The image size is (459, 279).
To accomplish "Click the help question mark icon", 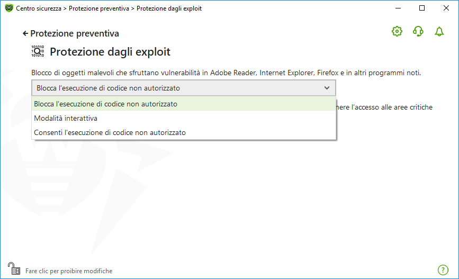I will tap(443, 270).
